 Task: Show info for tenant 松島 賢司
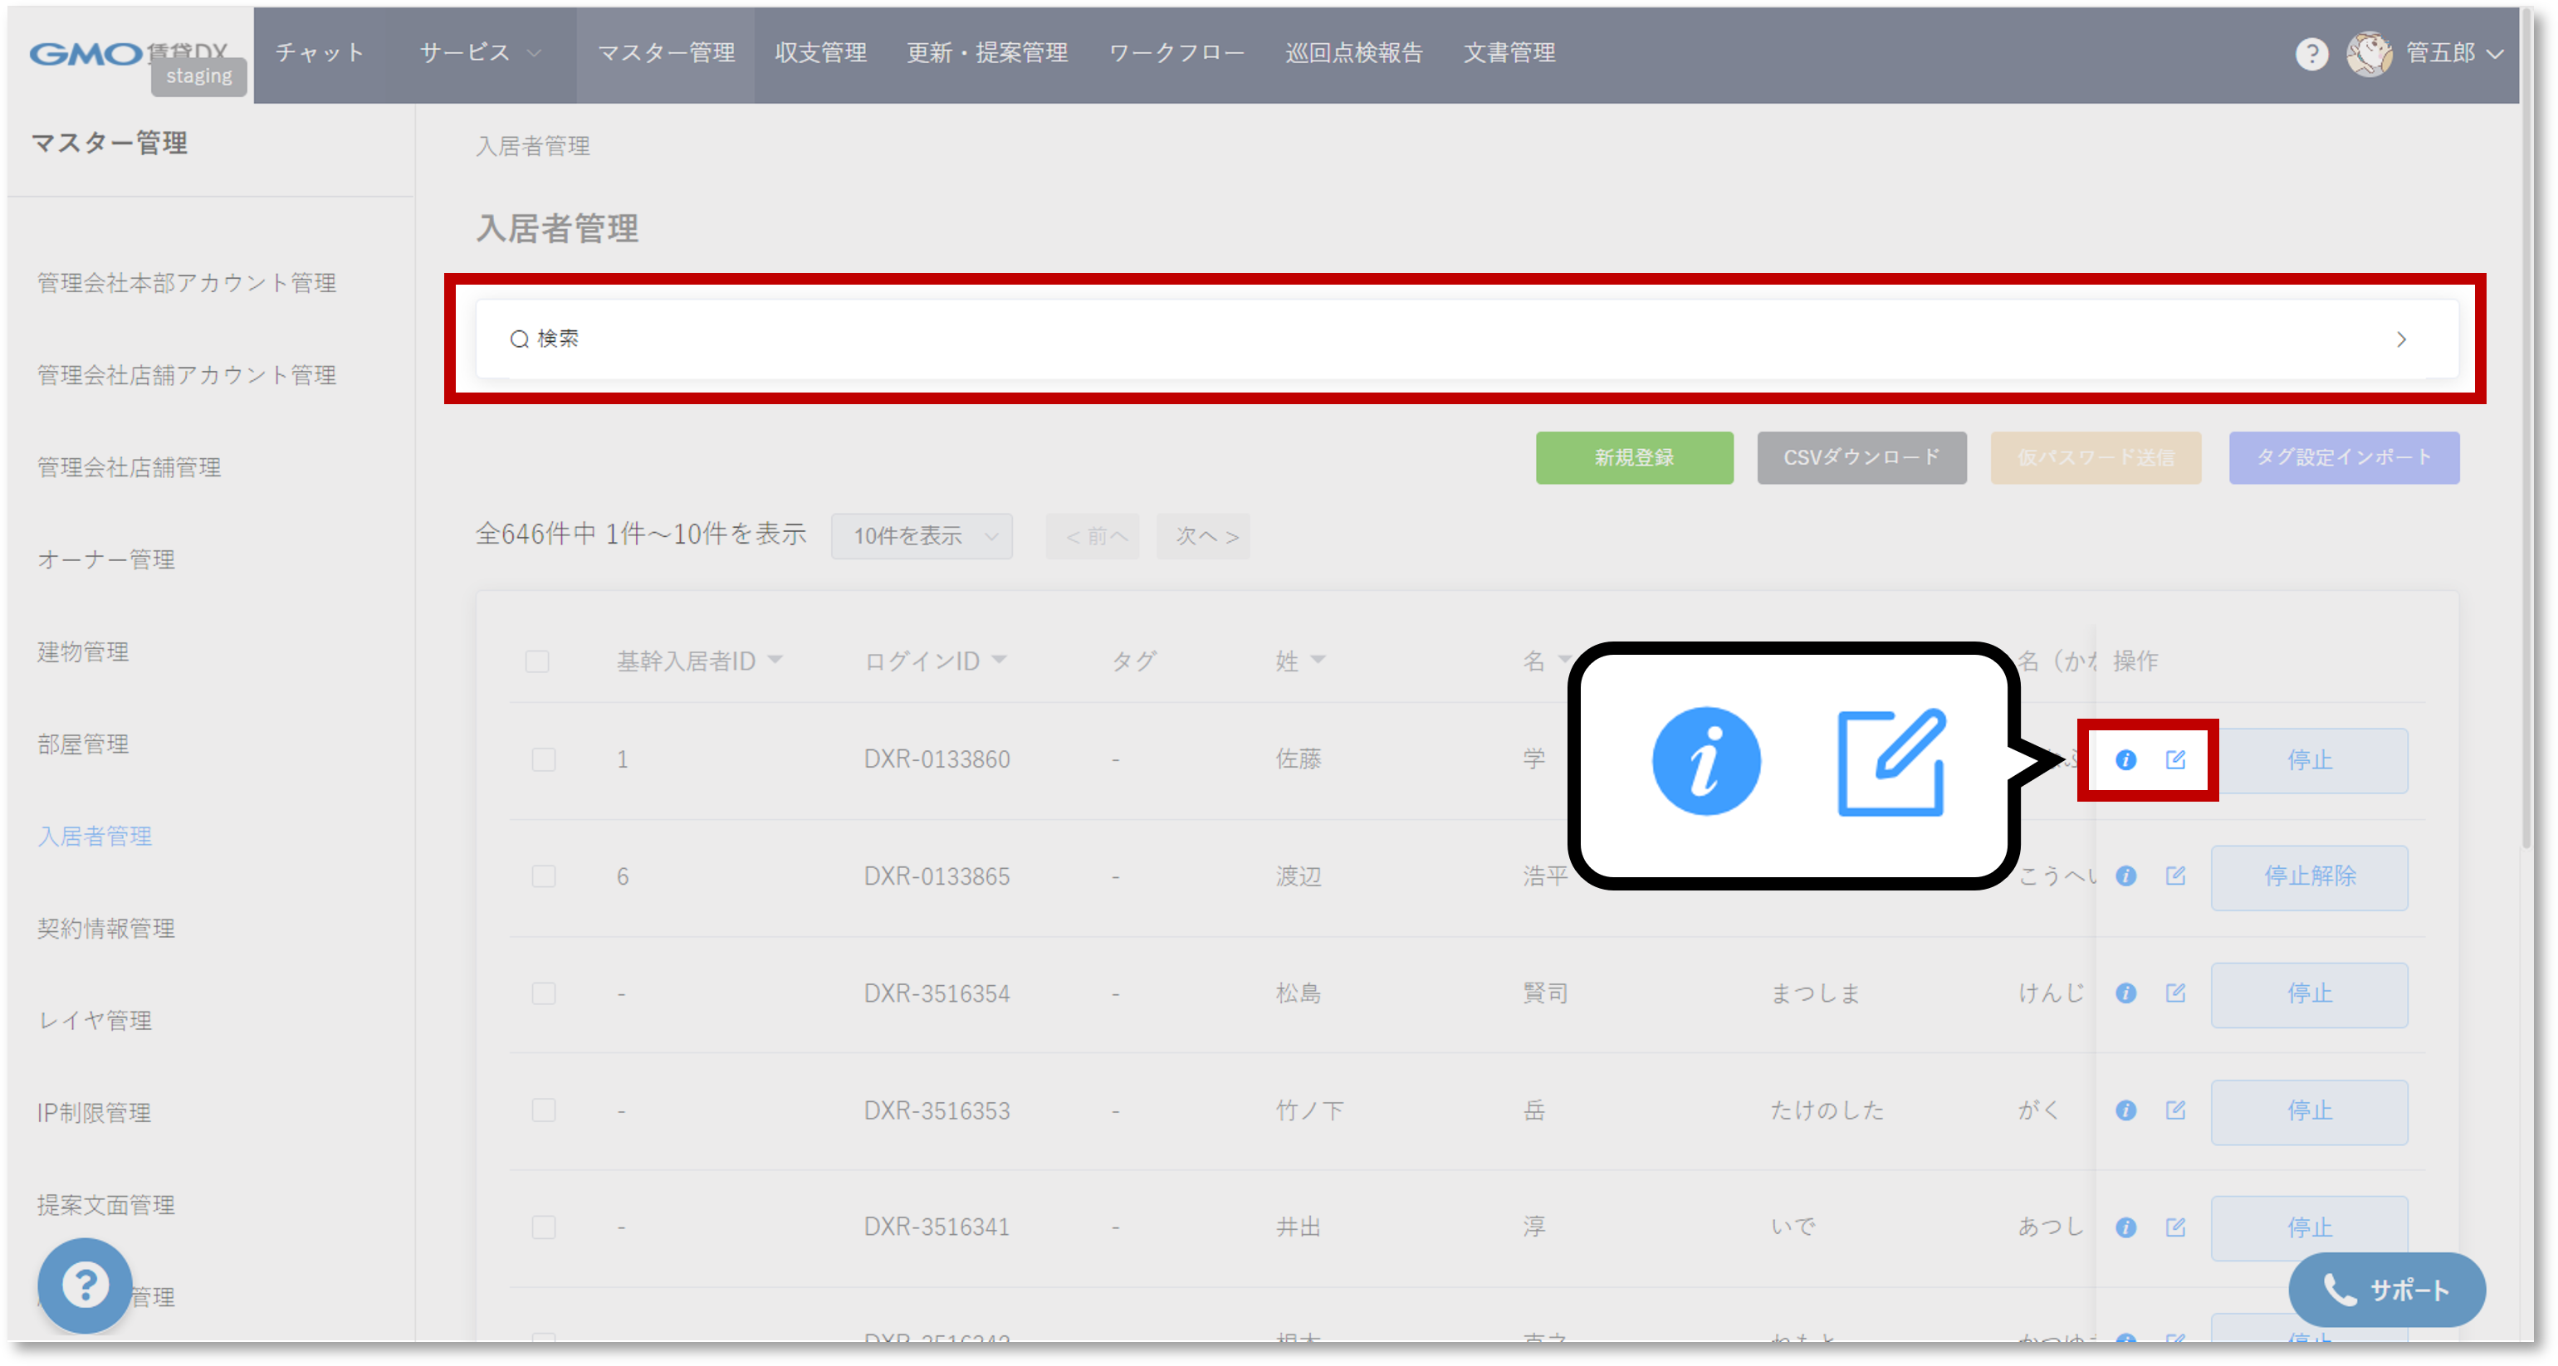(2125, 993)
